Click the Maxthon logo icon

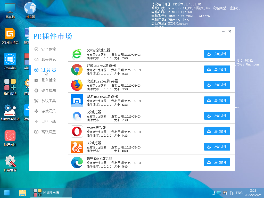pyautogui.click(x=77, y=101)
